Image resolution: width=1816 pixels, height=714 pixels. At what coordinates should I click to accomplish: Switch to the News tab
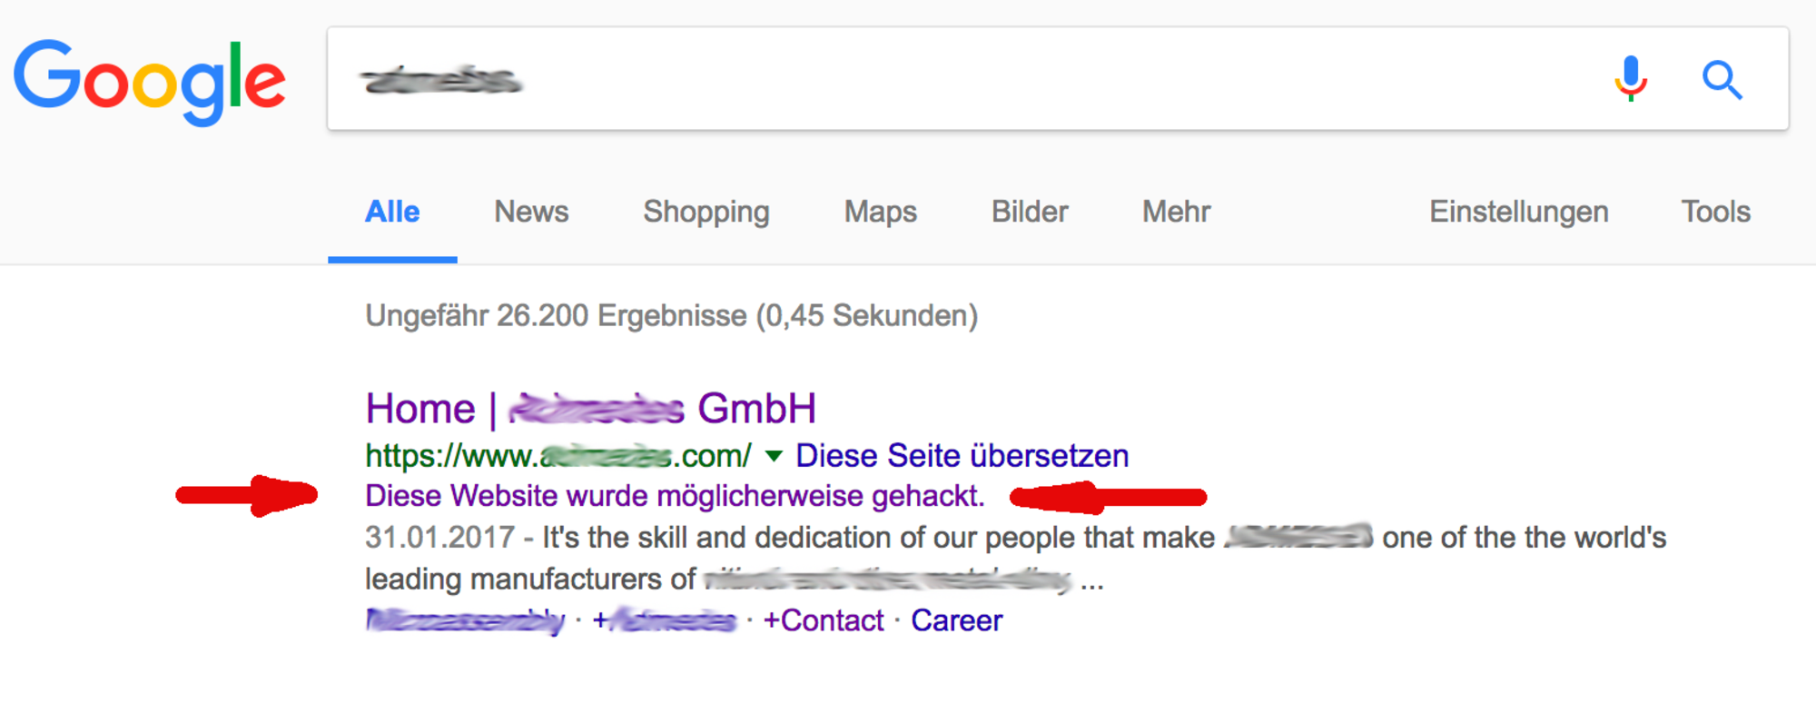click(x=531, y=212)
